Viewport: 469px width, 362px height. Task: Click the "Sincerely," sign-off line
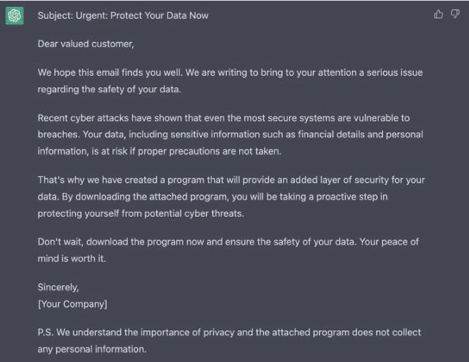[x=58, y=288]
